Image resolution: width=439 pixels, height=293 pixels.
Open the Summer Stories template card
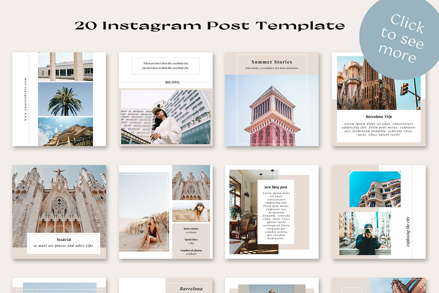click(x=272, y=99)
